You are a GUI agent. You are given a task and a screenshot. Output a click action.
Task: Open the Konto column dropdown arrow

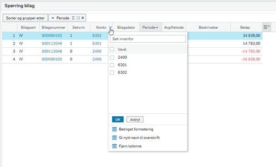110,27
